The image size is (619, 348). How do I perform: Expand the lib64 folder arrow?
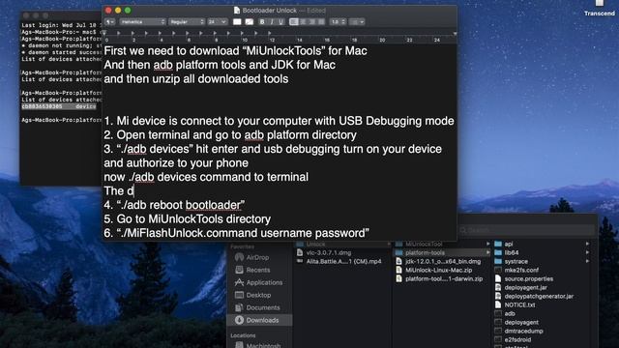click(x=587, y=252)
